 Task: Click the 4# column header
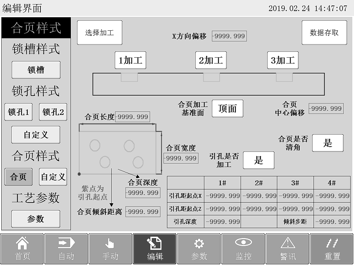[332, 183]
